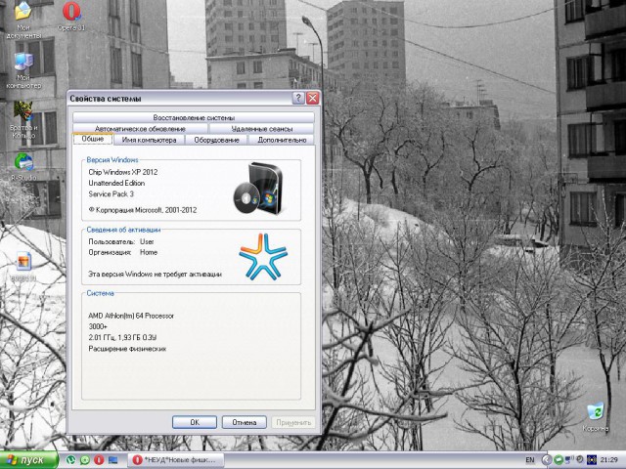626x469 pixels.
Task: Close the Свойства системы dialog
Action: click(x=313, y=98)
